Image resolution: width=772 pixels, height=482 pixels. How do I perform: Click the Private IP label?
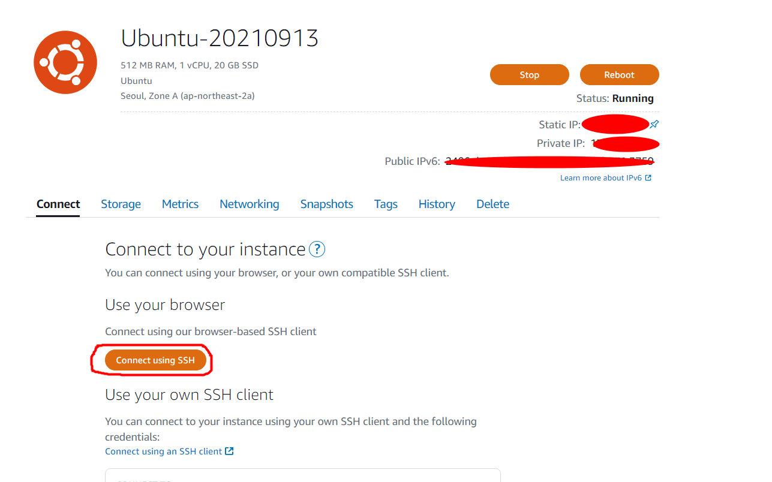561,143
